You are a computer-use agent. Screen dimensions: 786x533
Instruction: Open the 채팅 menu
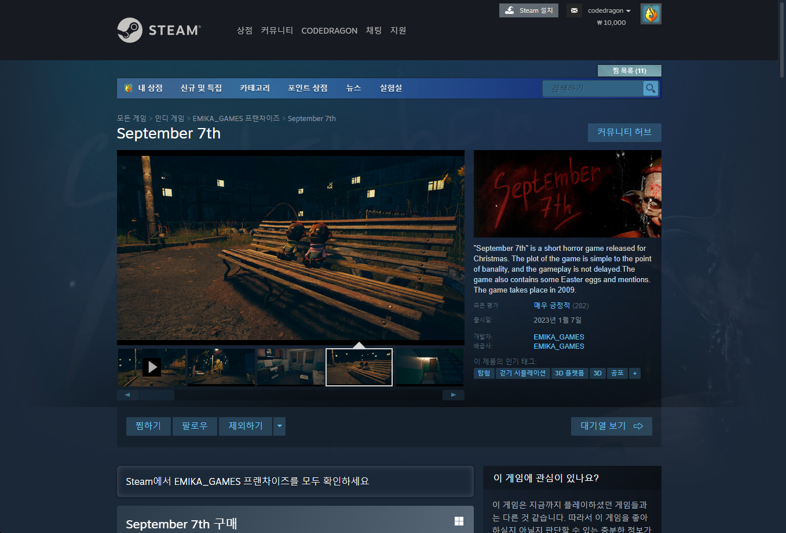374,30
